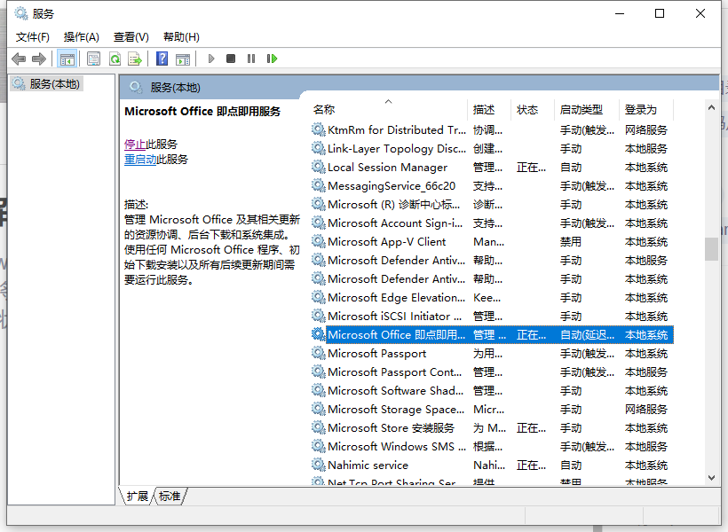Image resolution: width=728 pixels, height=532 pixels.
Task: Open the 操作(A) menu
Action: (82, 37)
